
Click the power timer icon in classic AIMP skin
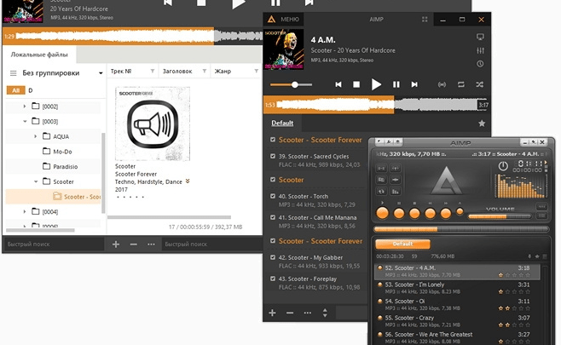[503, 166]
